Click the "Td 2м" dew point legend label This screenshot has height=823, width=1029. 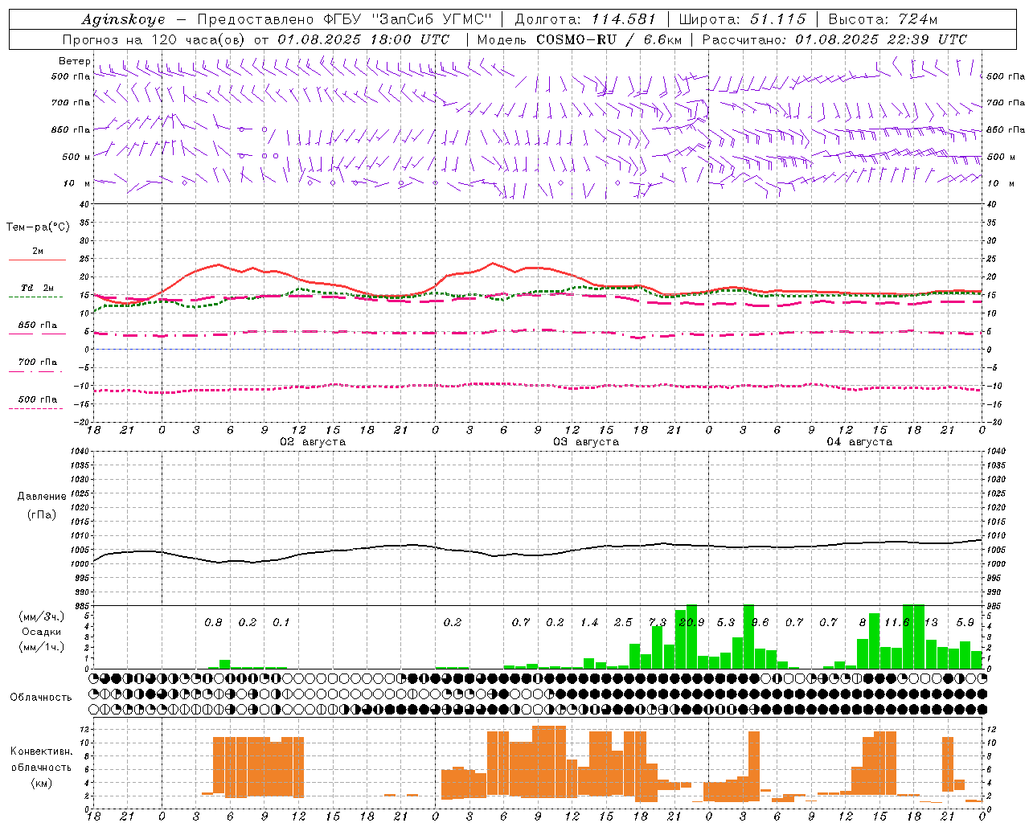(x=38, y=288)
